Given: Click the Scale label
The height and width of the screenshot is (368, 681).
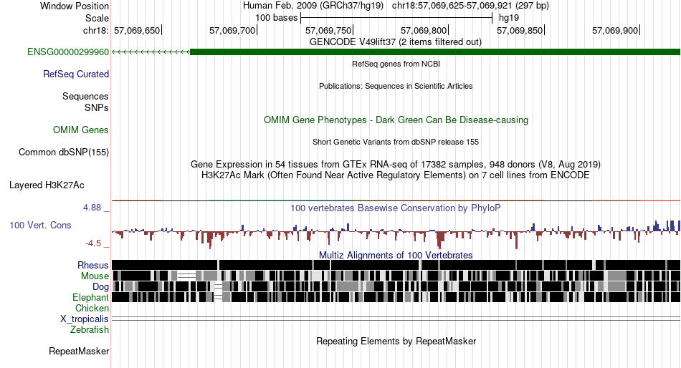Looking at the screenshot, I should coord(97,18).
